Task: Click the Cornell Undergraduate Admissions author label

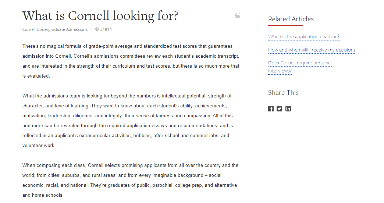Action: pyautogui.click(x=55, y=29)
